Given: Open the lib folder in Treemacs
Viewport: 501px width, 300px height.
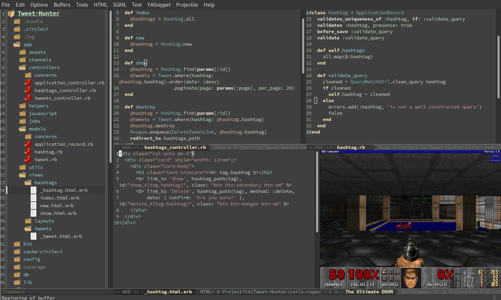Looking at the screenshot, I should pyautogui.click(x=28, y=282).
